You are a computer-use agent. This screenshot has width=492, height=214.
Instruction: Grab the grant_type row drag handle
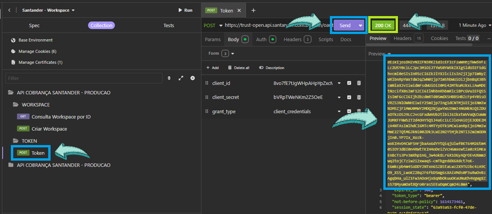(207, 111)
